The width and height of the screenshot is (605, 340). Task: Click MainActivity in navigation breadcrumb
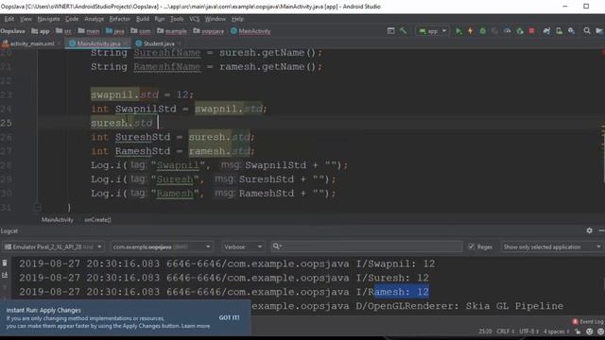[251, 31]
